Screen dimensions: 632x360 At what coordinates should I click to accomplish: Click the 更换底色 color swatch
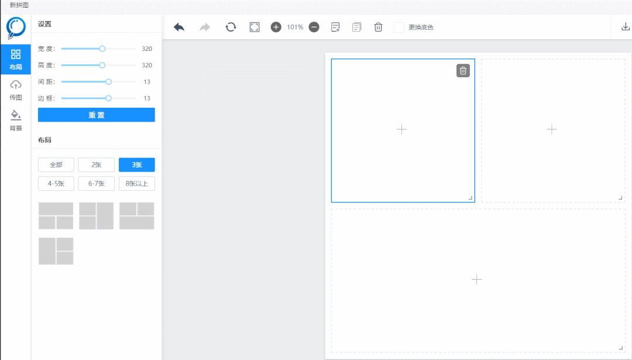[x=399, y=28]
